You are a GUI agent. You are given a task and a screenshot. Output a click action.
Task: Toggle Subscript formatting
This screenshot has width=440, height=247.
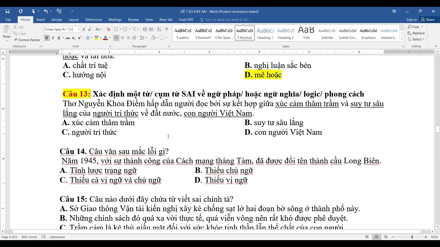[x=74, y=38]
